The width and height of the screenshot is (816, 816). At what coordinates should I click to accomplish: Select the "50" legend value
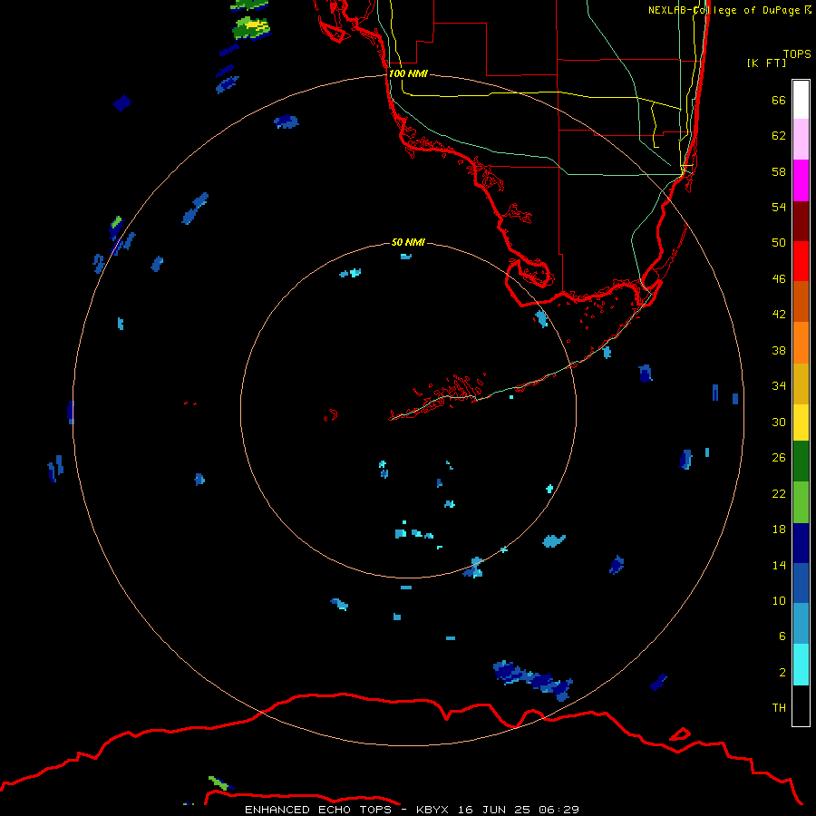[x=779, y=242]
